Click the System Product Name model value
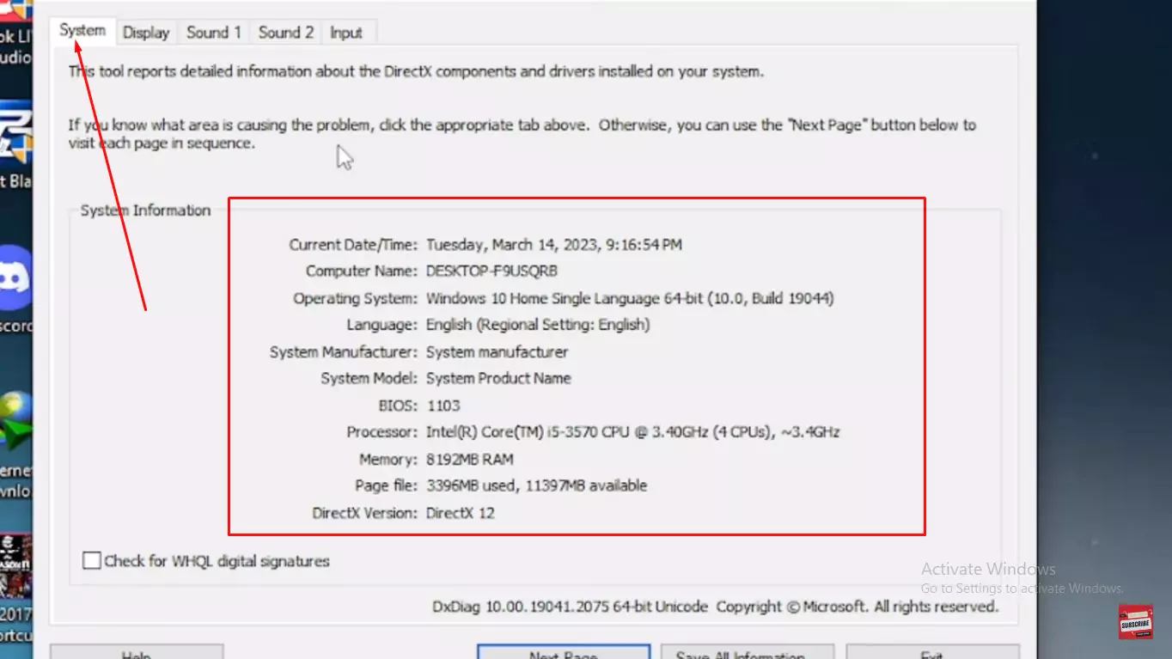The image size is (1172, 659). 498,379
